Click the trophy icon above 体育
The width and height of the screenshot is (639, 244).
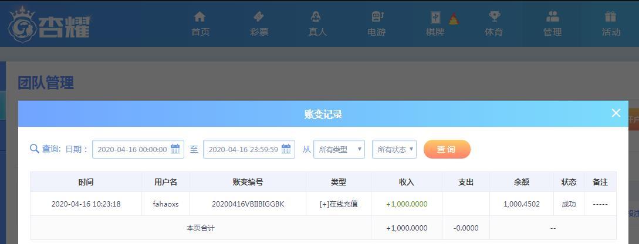pos(494,16)
